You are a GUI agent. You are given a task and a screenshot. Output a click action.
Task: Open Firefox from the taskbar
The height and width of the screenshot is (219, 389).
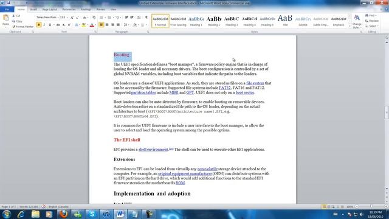tap(64, 214)
